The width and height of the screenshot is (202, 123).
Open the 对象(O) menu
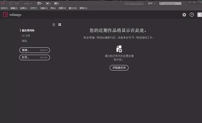click(44, 8)
